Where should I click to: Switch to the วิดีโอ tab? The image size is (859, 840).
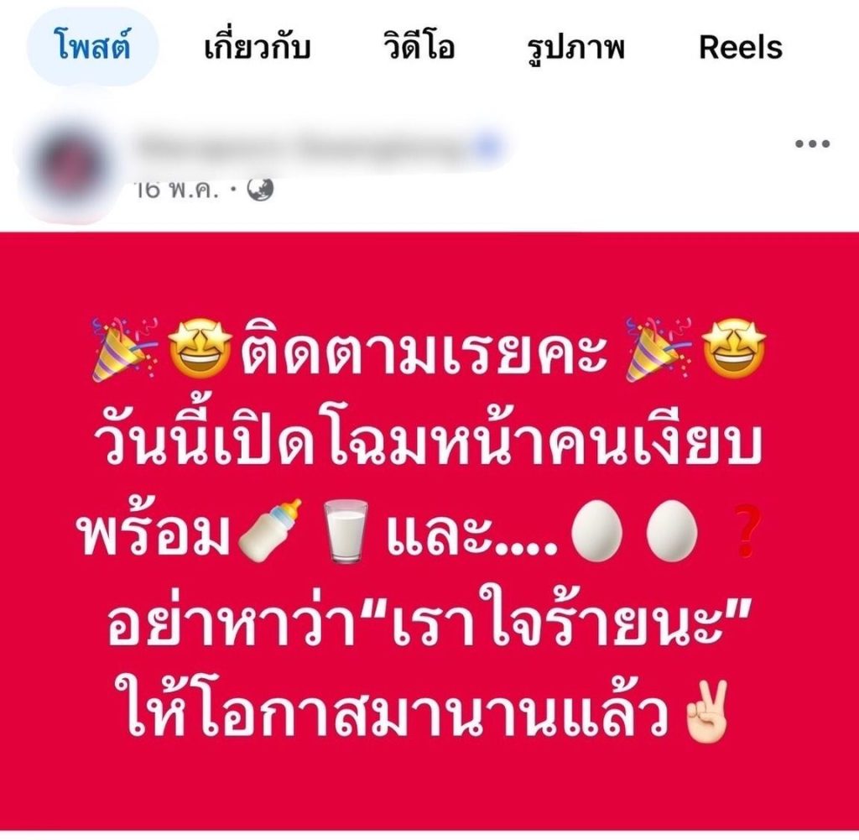tap(419, 47)
